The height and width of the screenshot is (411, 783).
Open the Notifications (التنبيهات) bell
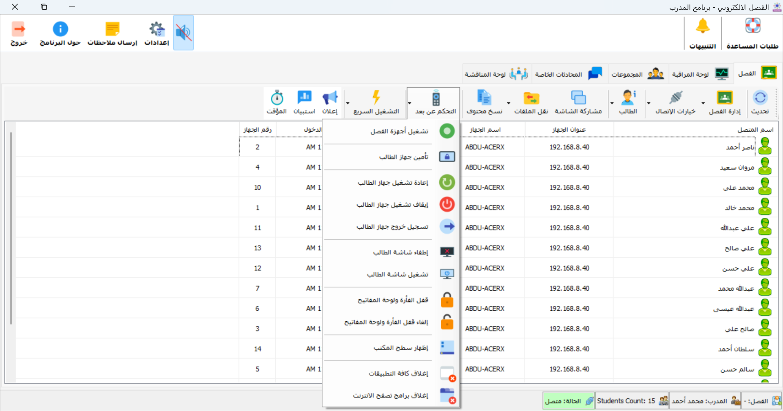[703, 27]
